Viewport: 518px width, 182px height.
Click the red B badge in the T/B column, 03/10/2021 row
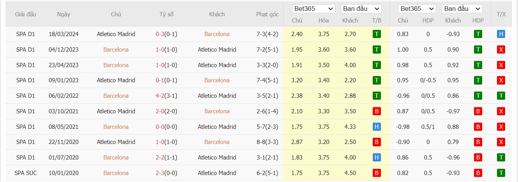pos(376,111)
